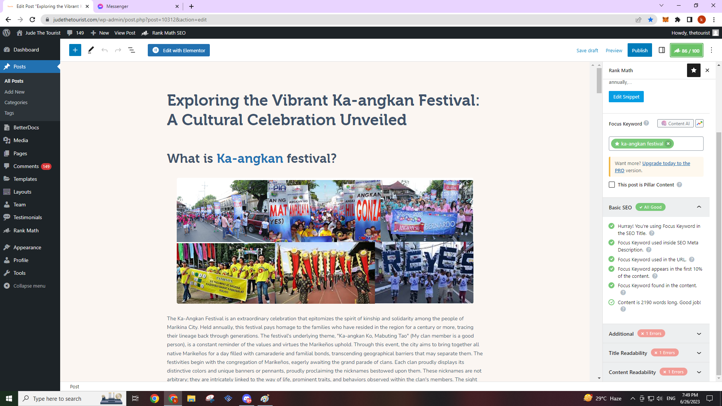Open Media in the admin sidebar
The width and height of the screenshot is (722, 406).
pyautogui.click(x=21, y=140)
